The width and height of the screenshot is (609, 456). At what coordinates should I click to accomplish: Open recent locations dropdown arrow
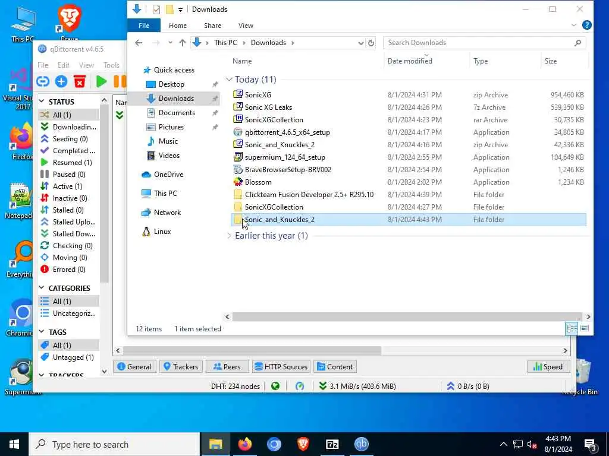coord(170,43)
